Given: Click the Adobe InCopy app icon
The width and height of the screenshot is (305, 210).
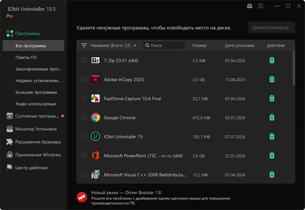Looking at the screenshot, I should point(95,79).
